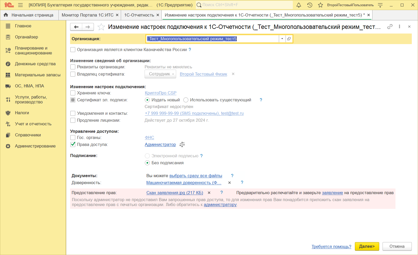Open the 1C main menu hamburger icon
This screenshot has width=418, height=255.
20,5
